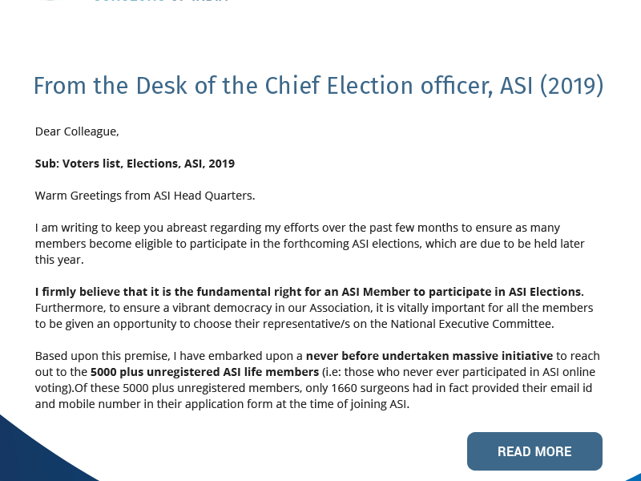Screen dimensions: 641x481
Task: Click the bold 'never before undertaken massive initiative' phrase
Action: coord(429,355)
